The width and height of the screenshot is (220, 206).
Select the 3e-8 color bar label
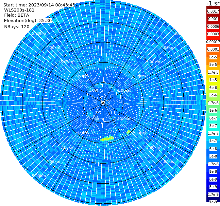[213, 156]
